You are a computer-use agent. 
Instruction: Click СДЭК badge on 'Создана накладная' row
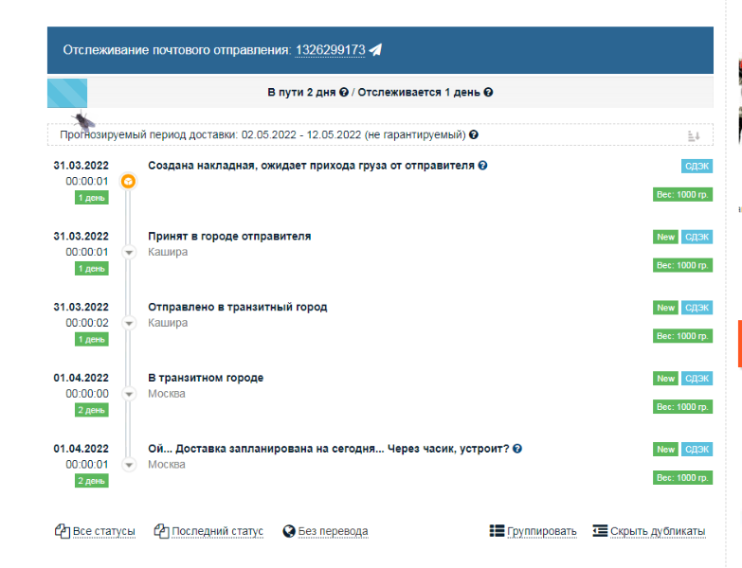pyautogui.click(x=697, y=166)
